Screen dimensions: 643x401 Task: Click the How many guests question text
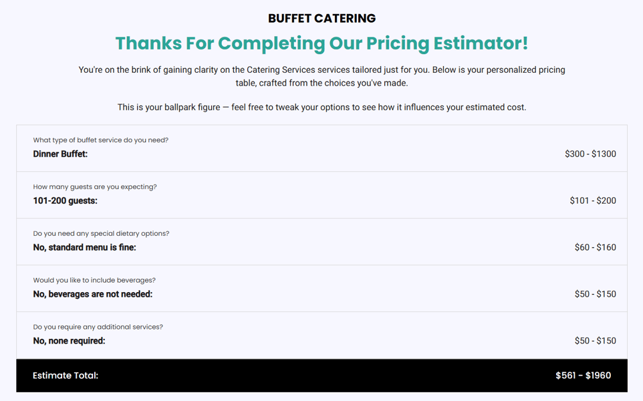point(95,187)
